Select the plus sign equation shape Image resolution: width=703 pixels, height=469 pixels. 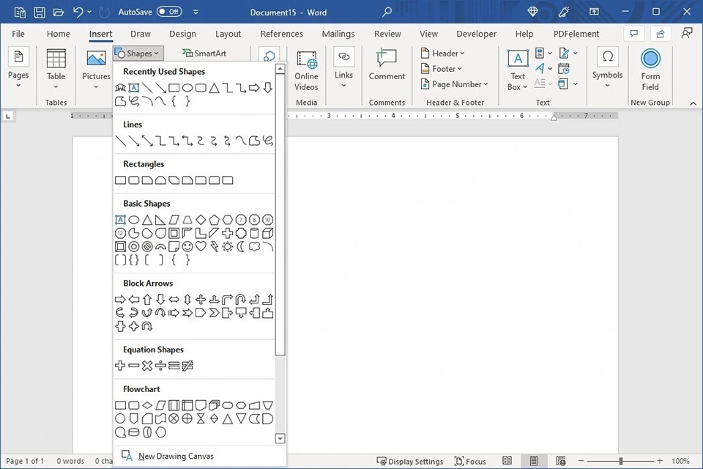[121, 366]
